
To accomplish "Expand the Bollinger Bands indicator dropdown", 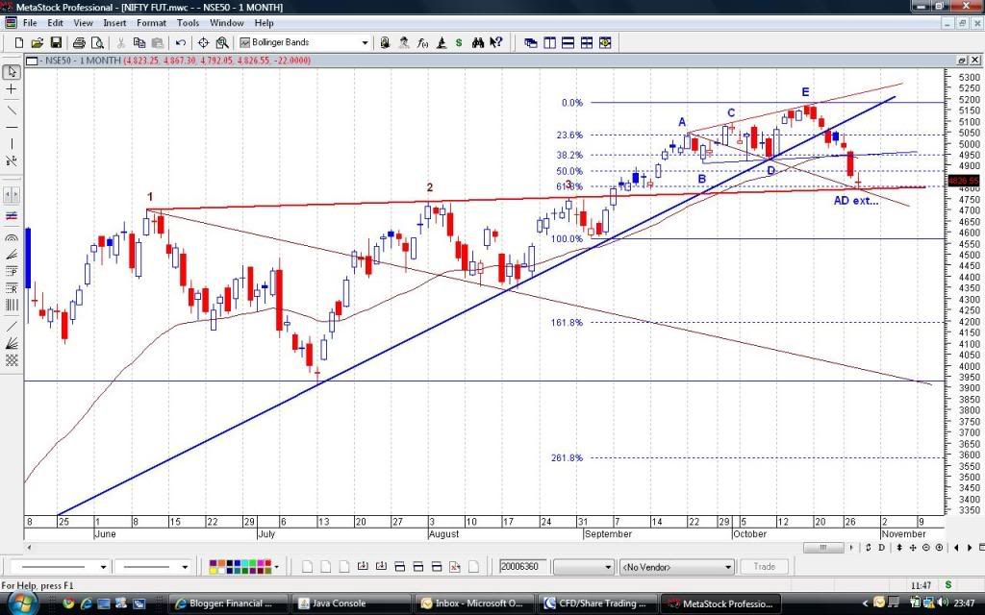I will [365, 42].
